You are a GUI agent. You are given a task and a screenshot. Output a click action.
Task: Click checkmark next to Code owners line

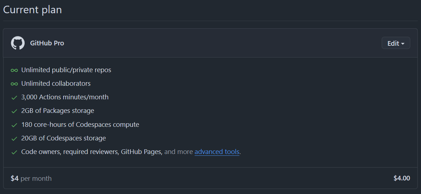(14, 152)
